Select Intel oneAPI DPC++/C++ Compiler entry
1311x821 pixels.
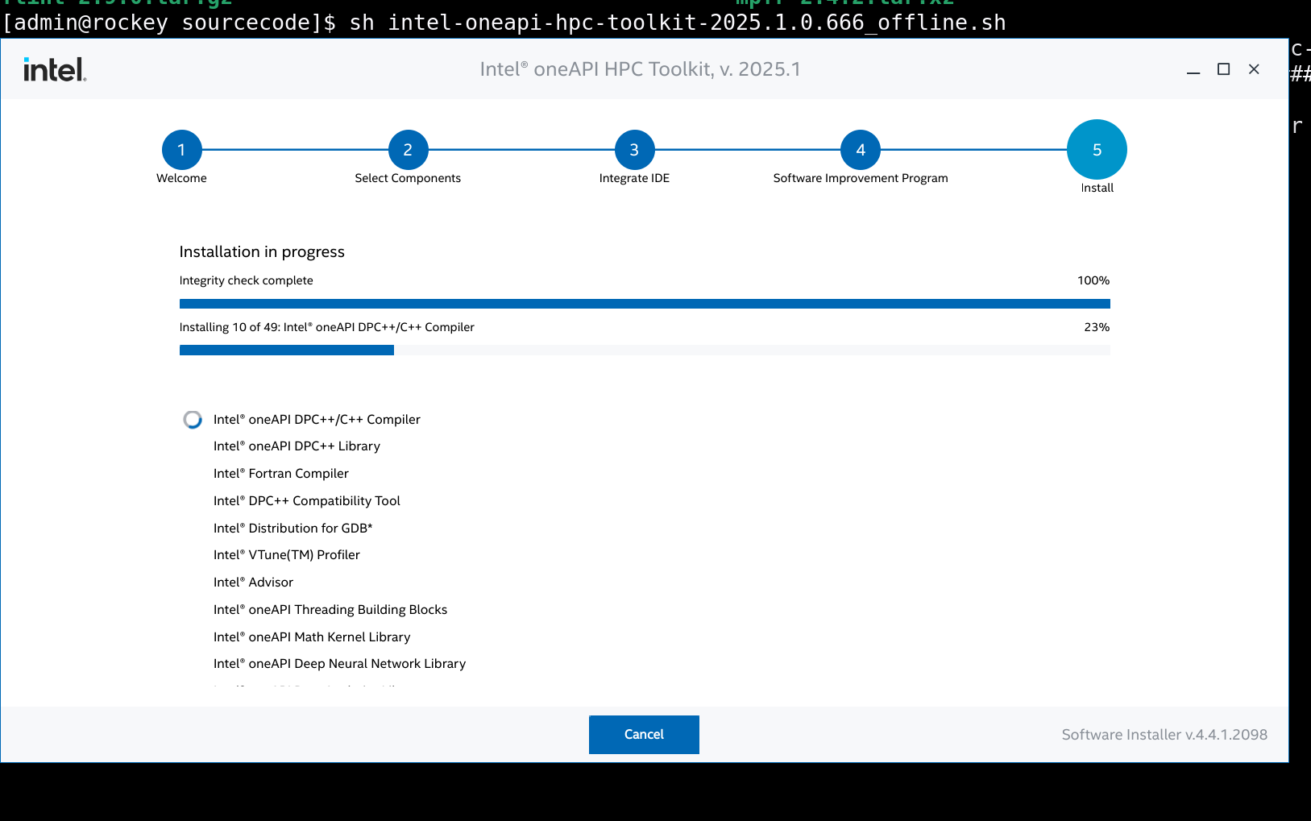(x=317, y=420)
